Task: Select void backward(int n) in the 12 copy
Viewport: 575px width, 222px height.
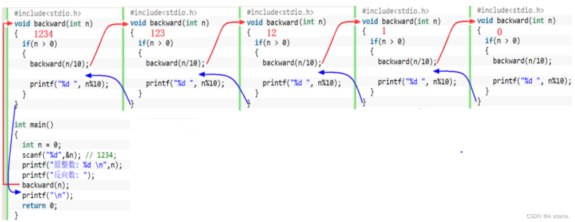Action: tap(286, 22)
